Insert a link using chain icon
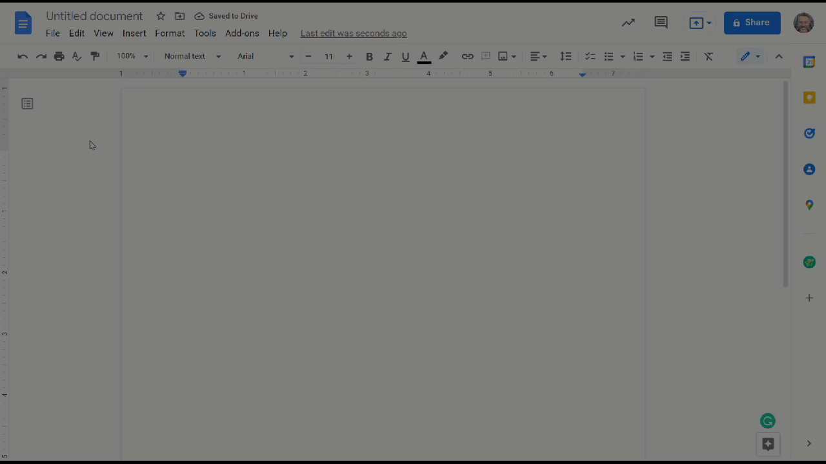Image resolution: width=826 pixels, height=464 pixels. 467,57
